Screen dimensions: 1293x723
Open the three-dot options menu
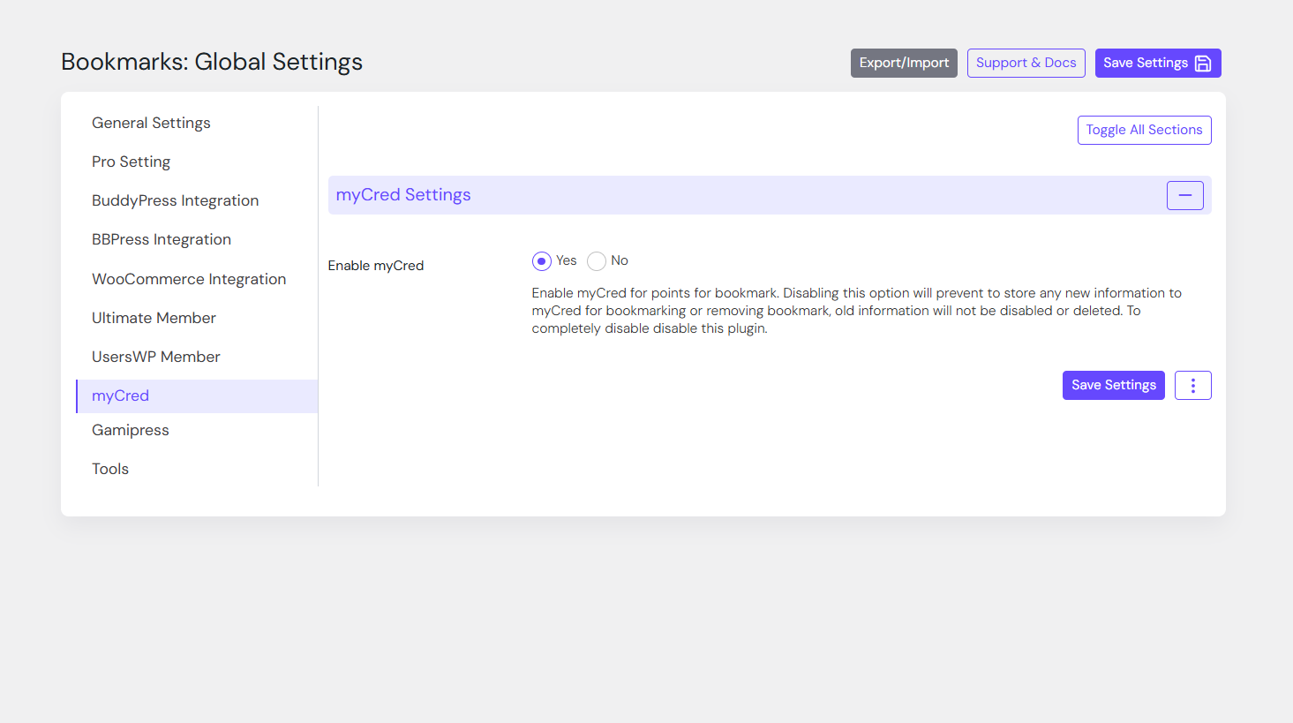point(1192,385)
